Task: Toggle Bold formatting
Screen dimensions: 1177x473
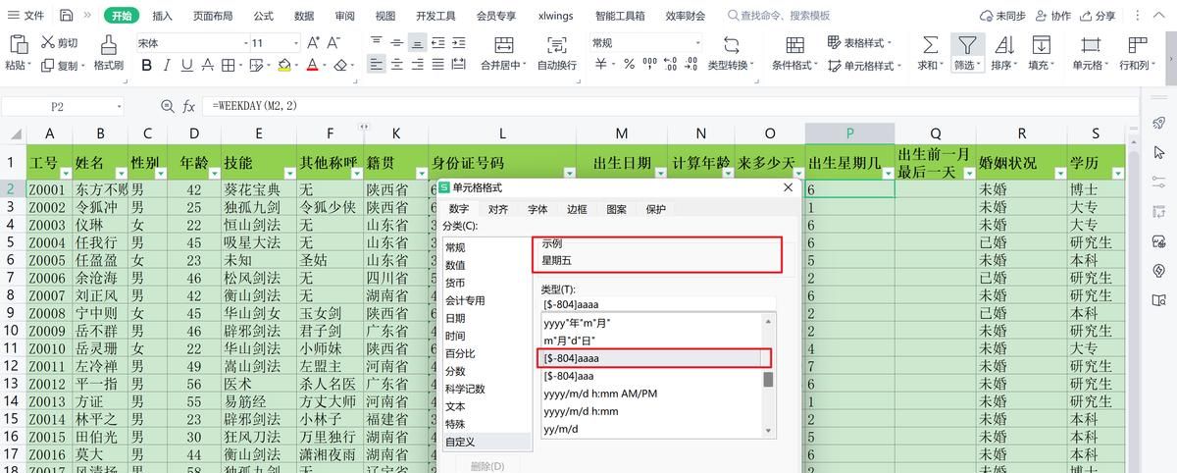Action: pyautogui.click(x=147, y=65)
